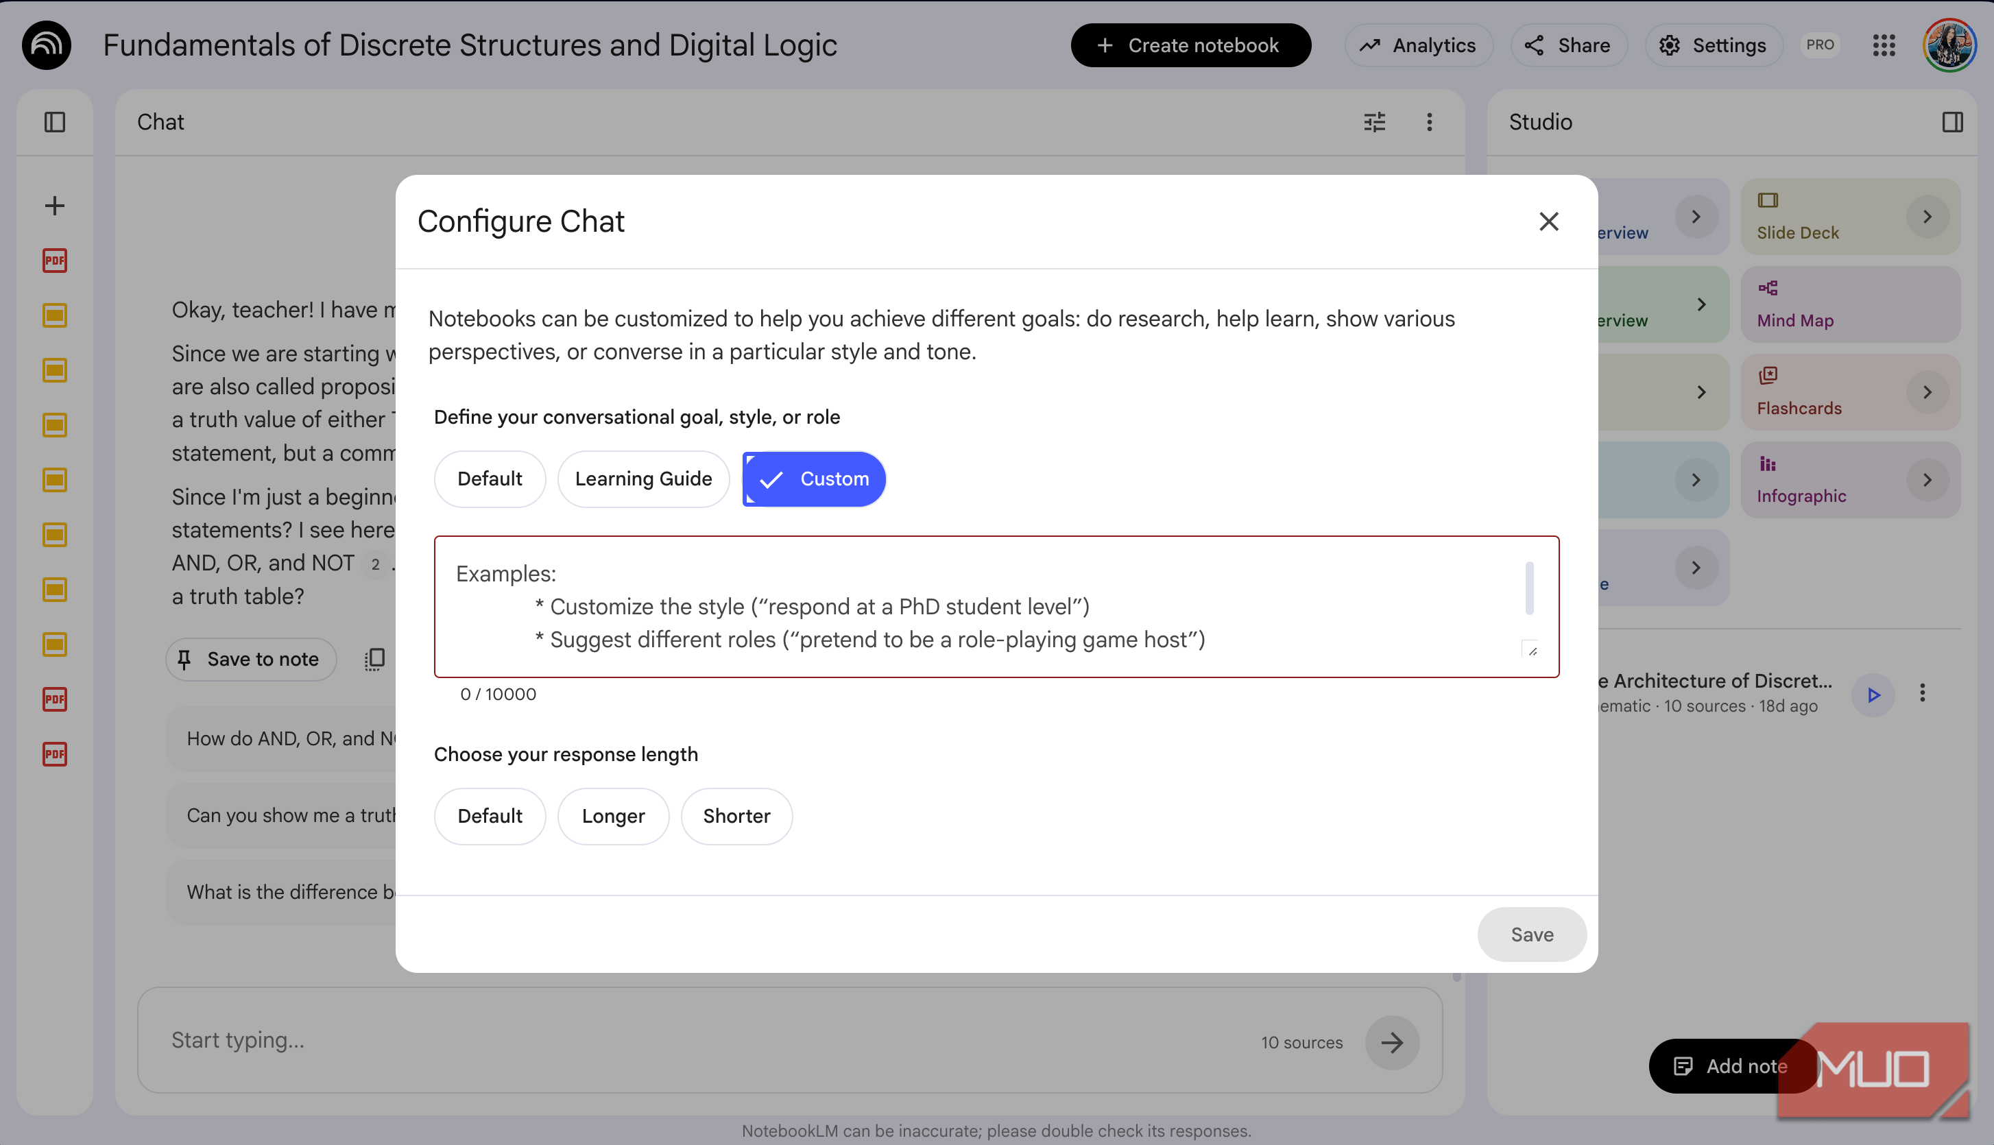1994x1145 pixels.
Task: Expand Slide Deck options chevron
Action: [1927, 217]
